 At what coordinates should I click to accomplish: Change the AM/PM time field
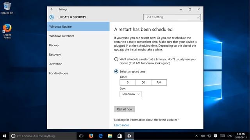[159, 82]
